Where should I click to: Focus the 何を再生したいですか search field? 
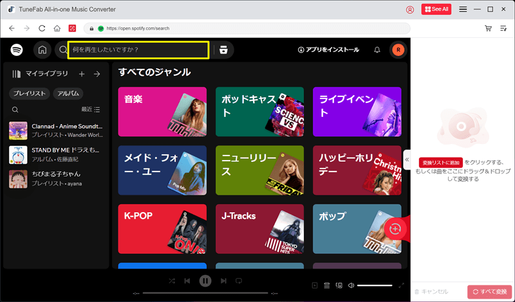(x=138, y=50)
